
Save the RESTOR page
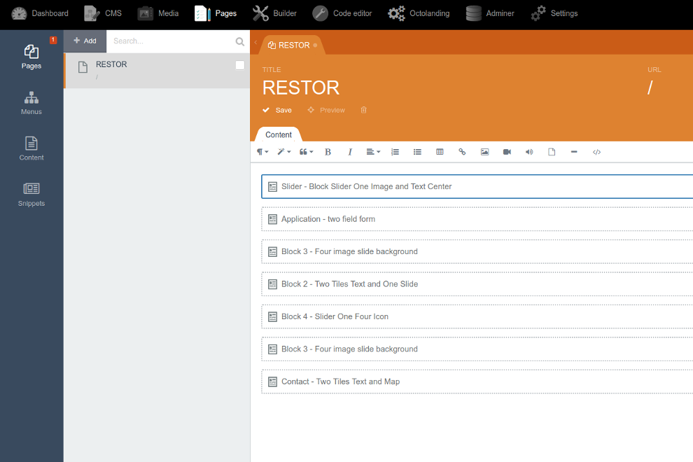coord(277,110)
